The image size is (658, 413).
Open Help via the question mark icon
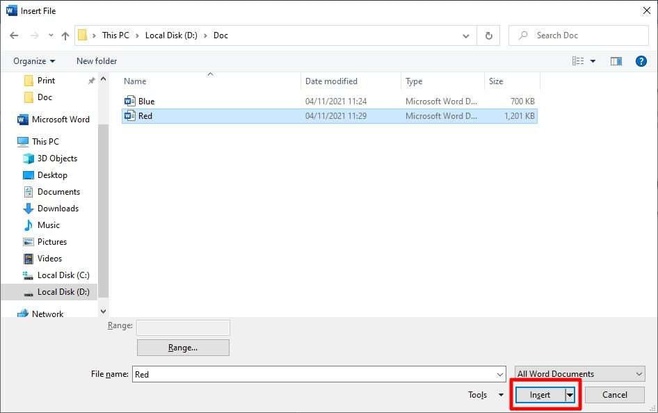641,60
